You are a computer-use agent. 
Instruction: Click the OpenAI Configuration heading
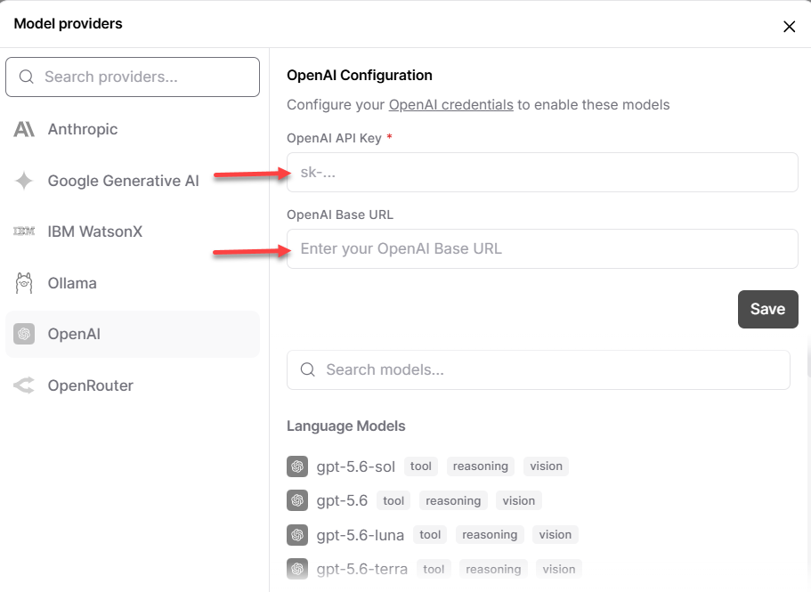click(360, 76)
